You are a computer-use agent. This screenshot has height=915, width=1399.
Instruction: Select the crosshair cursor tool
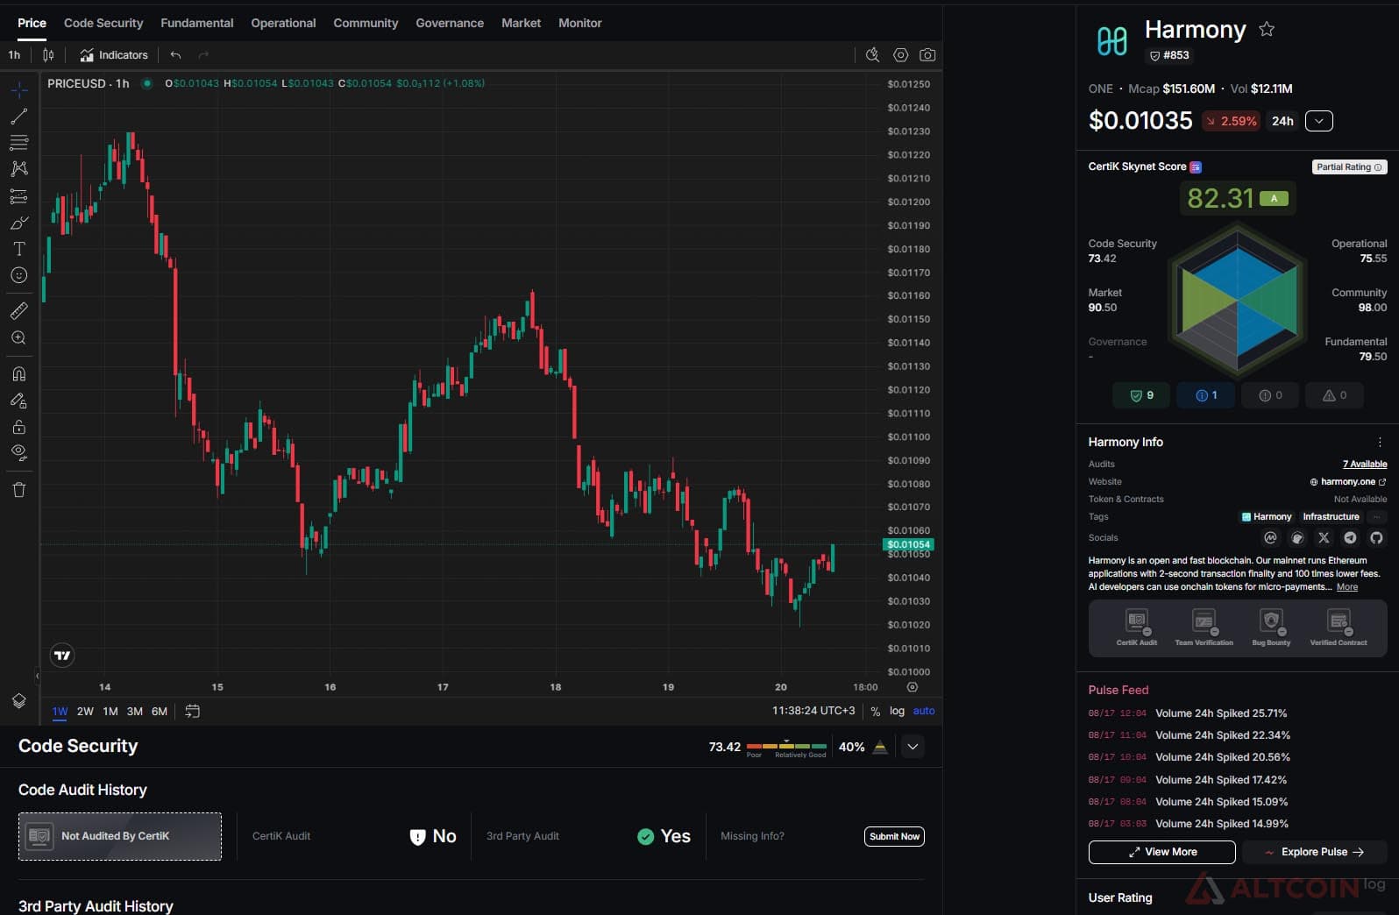click(19, 89)
